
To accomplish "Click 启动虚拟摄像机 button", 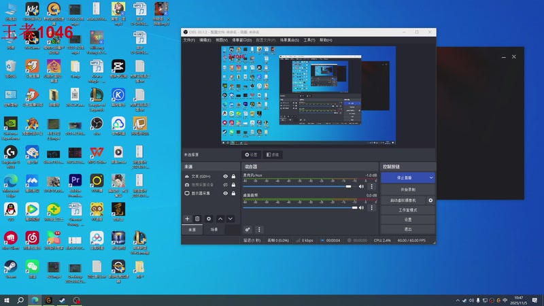I will [x=403, y=201].
